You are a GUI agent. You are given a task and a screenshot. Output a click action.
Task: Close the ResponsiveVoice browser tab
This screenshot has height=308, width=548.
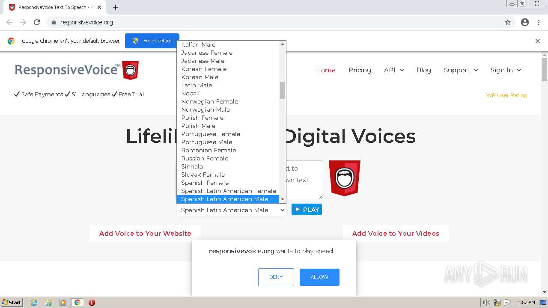pos(99,7)
